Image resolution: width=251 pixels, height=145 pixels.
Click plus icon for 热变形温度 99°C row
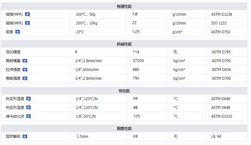(28, 99)
